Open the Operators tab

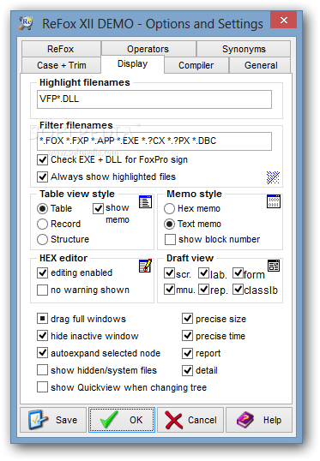pyautogui.click(x=148, y=49)
